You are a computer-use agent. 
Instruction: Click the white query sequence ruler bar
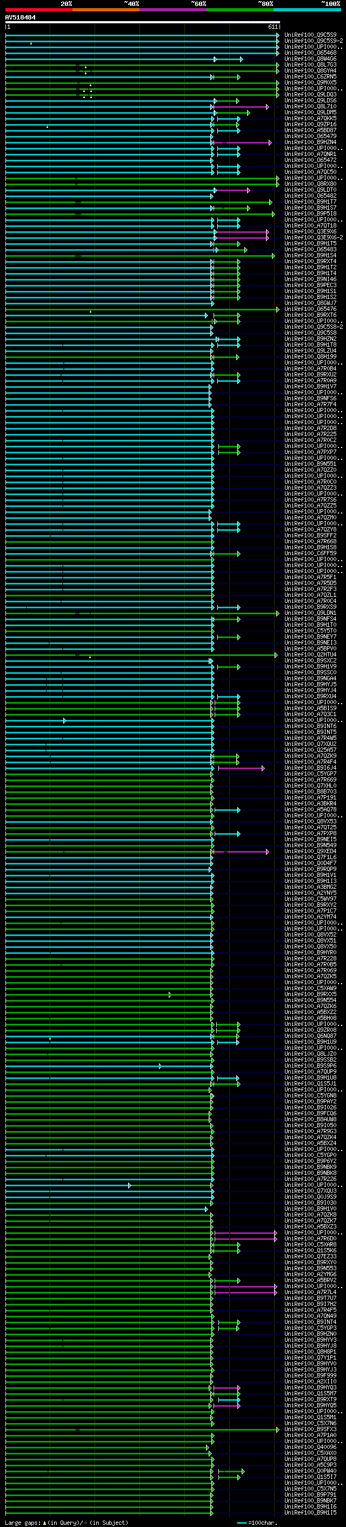pyautogui.click(x=143, y=22)
